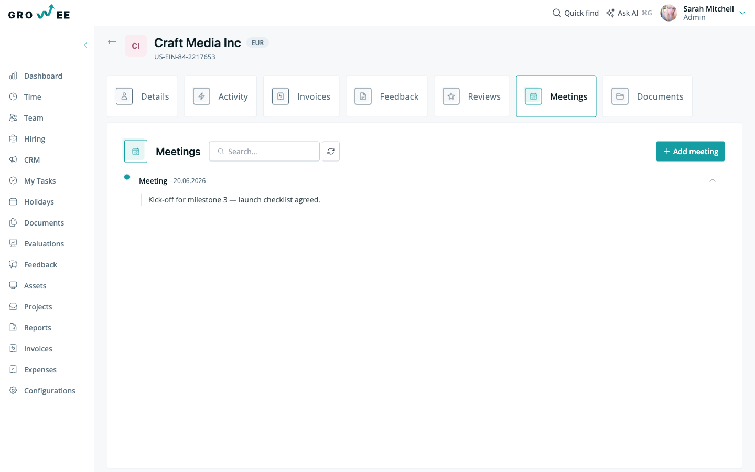Switch to the Activity tab
Viewport: 755px width, 472px height.
[221, 96]
